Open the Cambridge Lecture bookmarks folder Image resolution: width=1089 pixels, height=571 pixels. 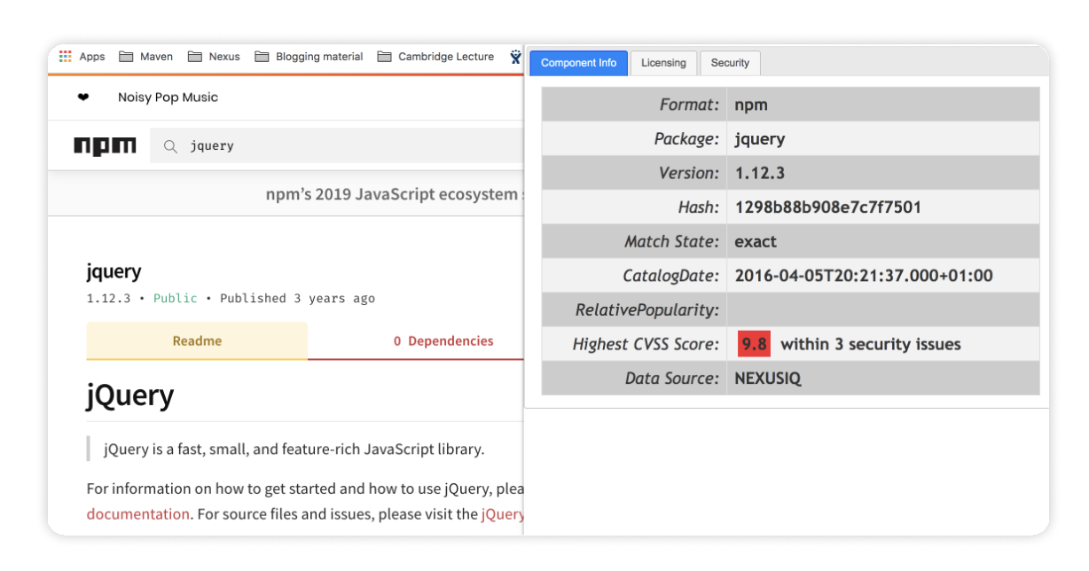point(435,57)
